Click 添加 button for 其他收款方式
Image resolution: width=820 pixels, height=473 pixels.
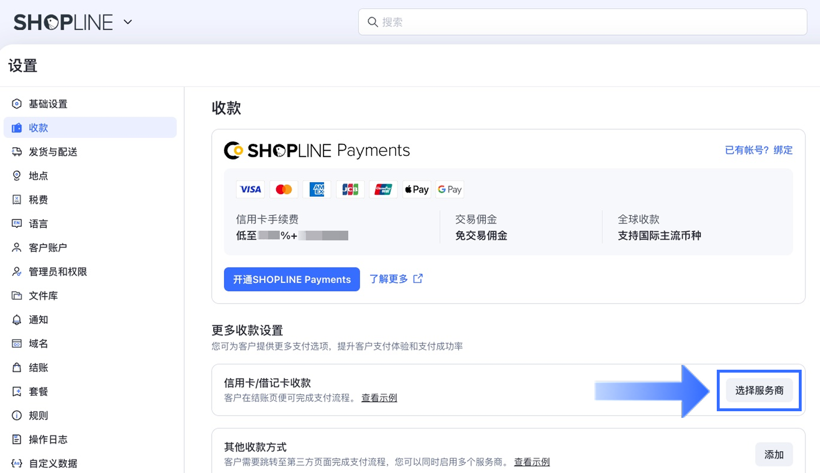[x=774, y=455]
